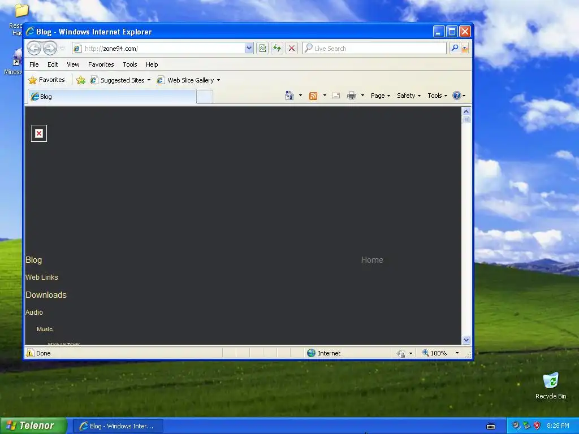Open Web Slice Gallery dropdown
The height and width of the screenshot is (434, 579).
coord(188,80)
